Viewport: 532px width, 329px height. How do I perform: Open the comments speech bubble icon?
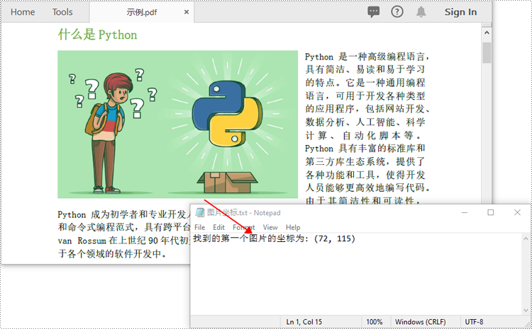pyautogui.click(x=374, y=12)
